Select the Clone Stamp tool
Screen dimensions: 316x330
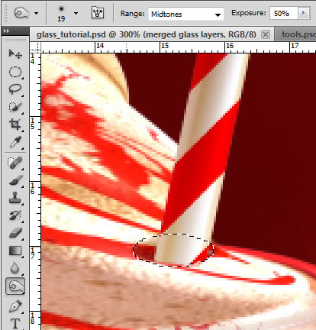(15, 198)
